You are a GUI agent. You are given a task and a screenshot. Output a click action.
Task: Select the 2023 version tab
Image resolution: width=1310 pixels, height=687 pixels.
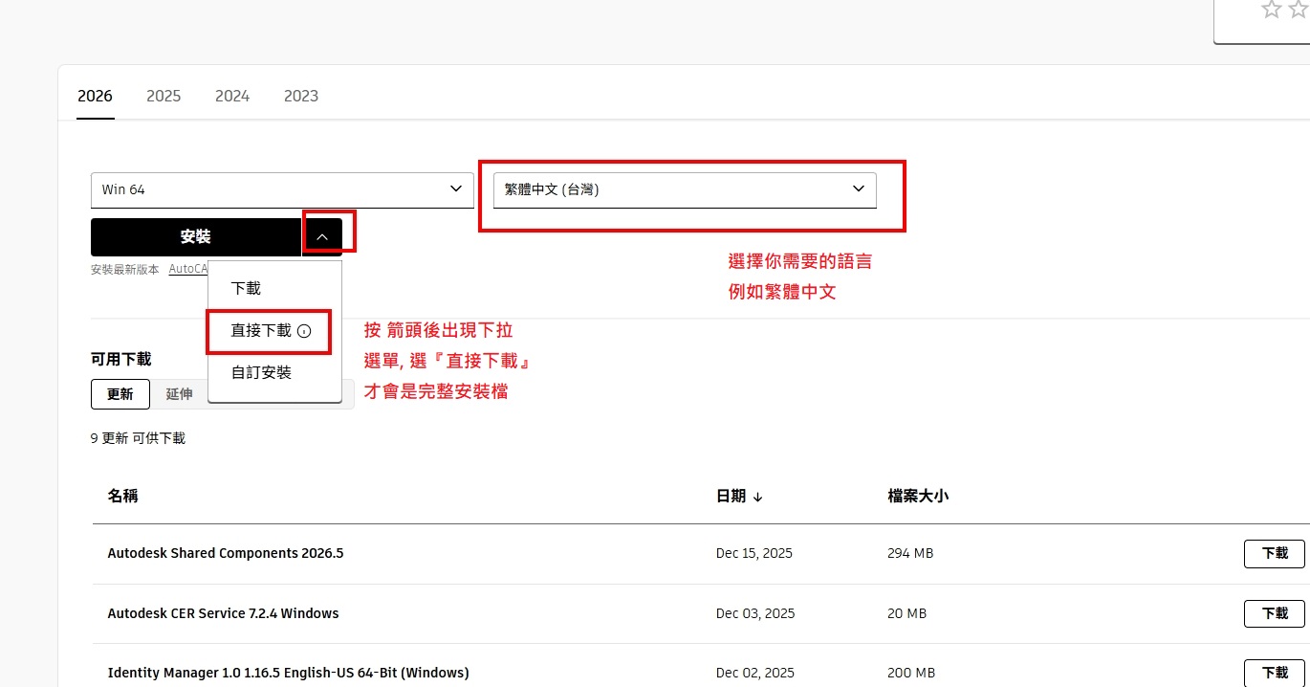pyautogui.click(x=301, y=96)
